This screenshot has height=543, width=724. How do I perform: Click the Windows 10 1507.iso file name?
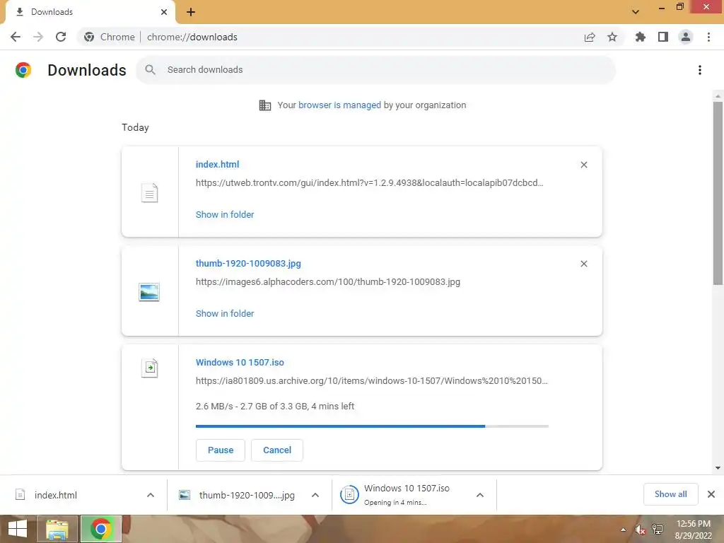tap(240, 363)
